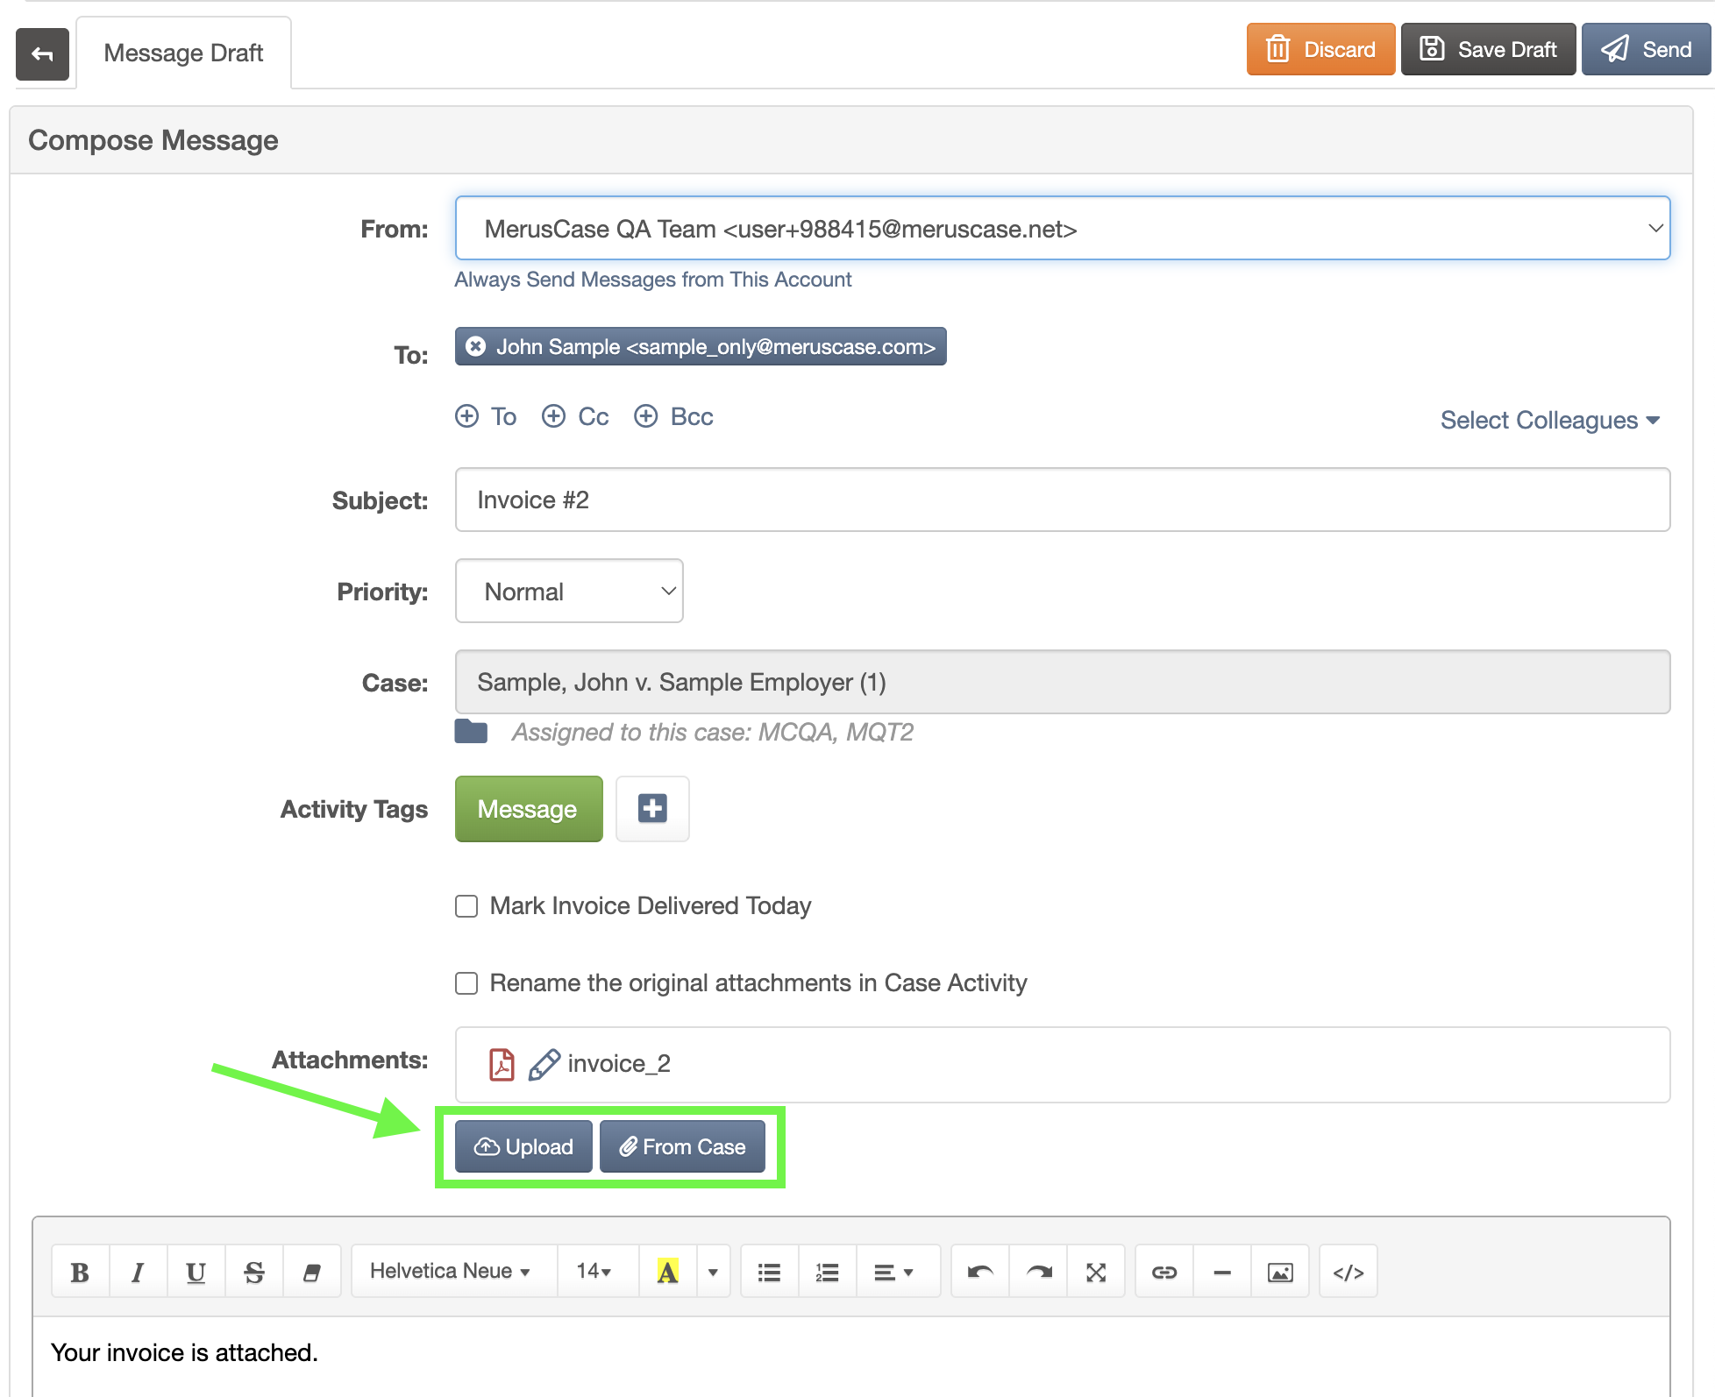Click the PDF attachment icon
Image resolution: width=1715 pixels, height=1397 pixels.
point(502,1065)
